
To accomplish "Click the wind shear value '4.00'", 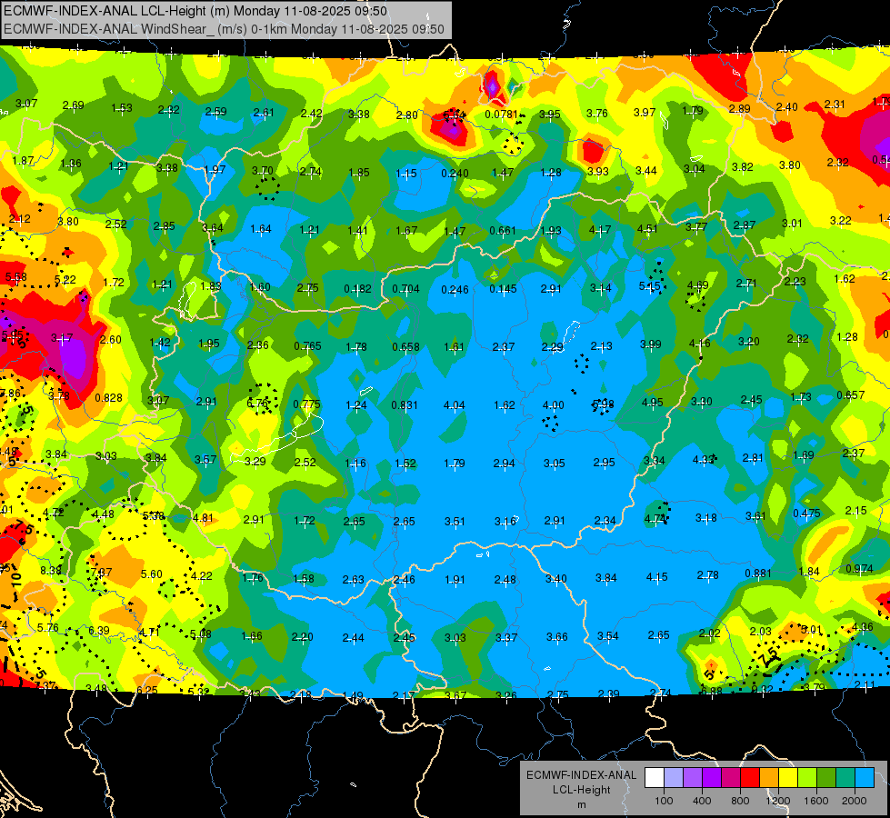I will pos(553,405).
